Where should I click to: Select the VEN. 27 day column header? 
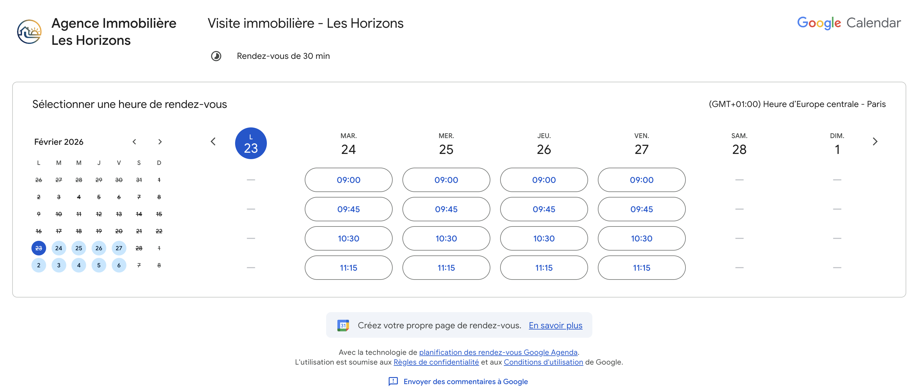pyautogui.click(x=642, y=144)
